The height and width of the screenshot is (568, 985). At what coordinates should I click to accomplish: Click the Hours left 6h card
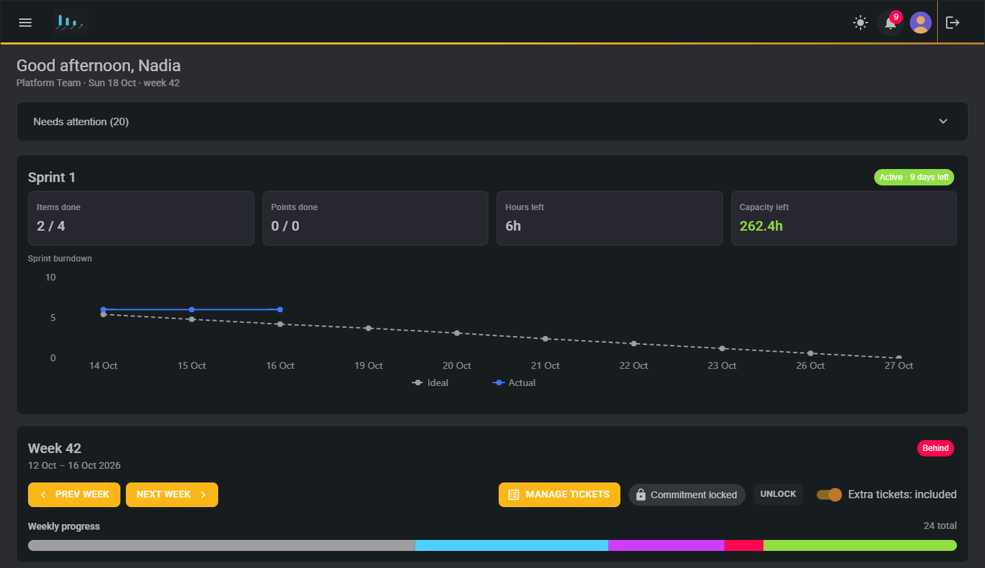click(609, 218)
